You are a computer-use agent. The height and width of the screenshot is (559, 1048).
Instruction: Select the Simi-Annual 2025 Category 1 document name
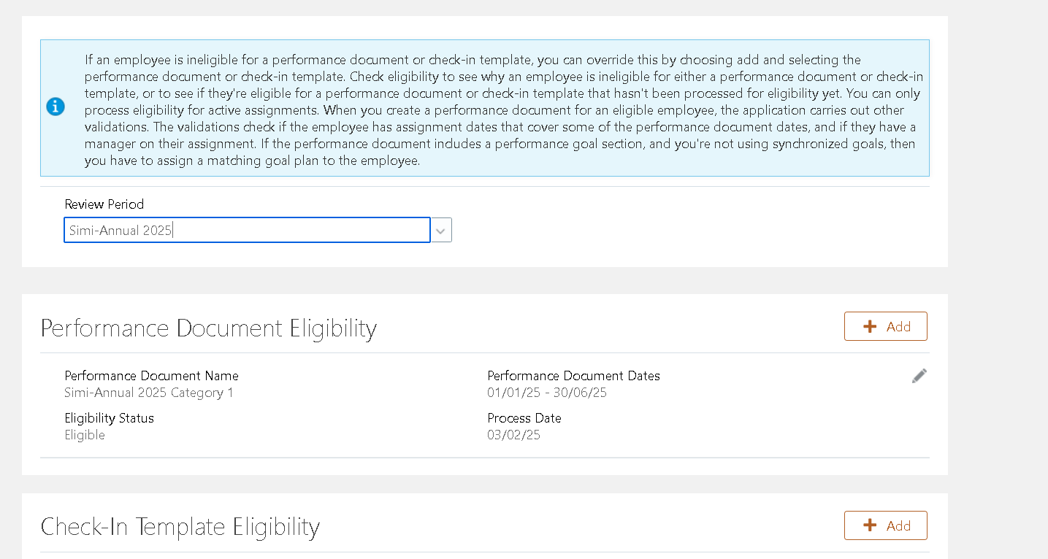coord(148,392)
